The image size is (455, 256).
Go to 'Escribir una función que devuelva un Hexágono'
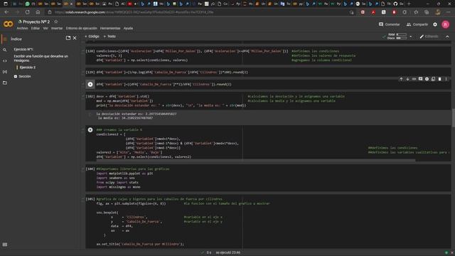pos(41,58)
